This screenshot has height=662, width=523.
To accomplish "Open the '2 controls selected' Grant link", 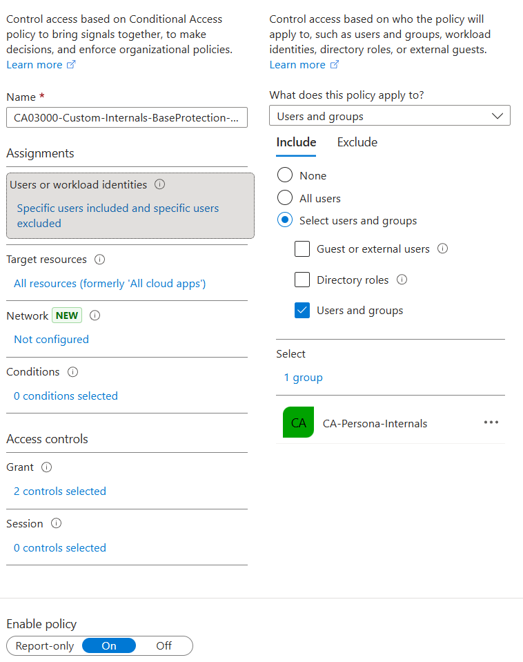I will [x=60, y=491].
